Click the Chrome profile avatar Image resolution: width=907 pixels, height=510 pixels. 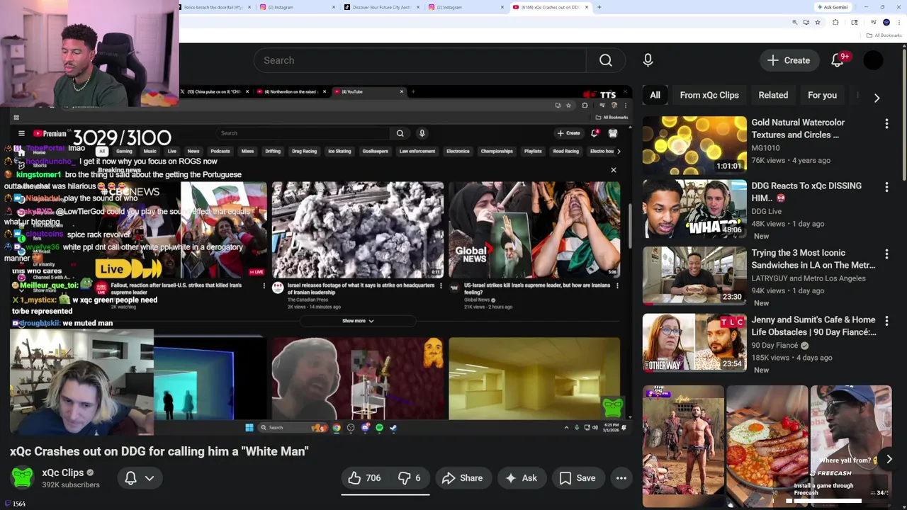pyautogui.click(x=886, y=23)
